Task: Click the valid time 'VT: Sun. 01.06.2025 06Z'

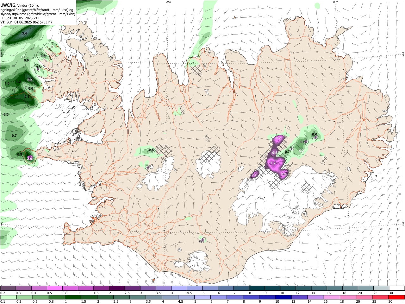Action: coord(20,22)
